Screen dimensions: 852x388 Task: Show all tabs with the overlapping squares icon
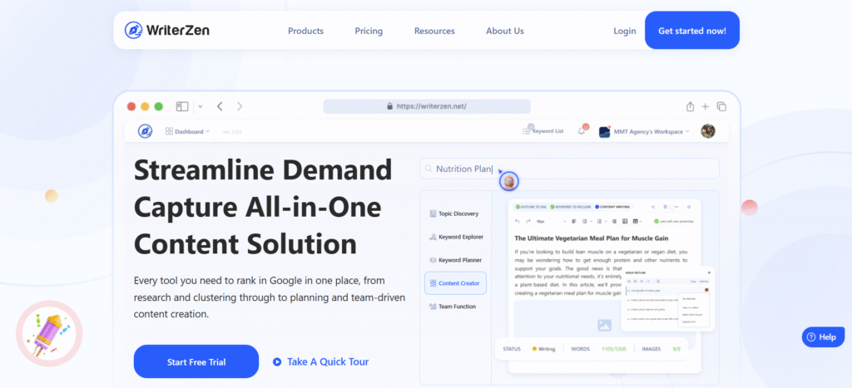pyautogui.click(x=721, y=106)
